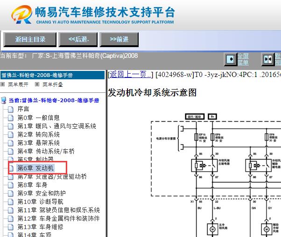Open 第1章 暖风、通风与空调系统
Viewport: 281px width, 237px height.
56,126
